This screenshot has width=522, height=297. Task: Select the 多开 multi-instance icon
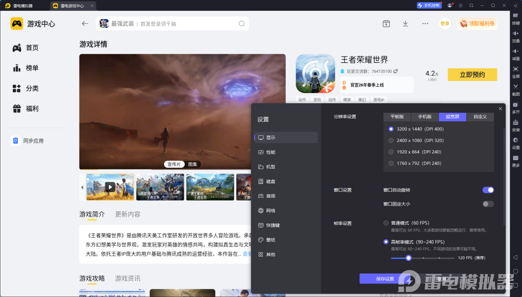(515, 108)
